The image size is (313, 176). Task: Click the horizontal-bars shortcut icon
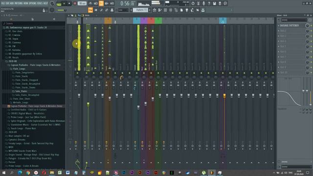[165, 10]
